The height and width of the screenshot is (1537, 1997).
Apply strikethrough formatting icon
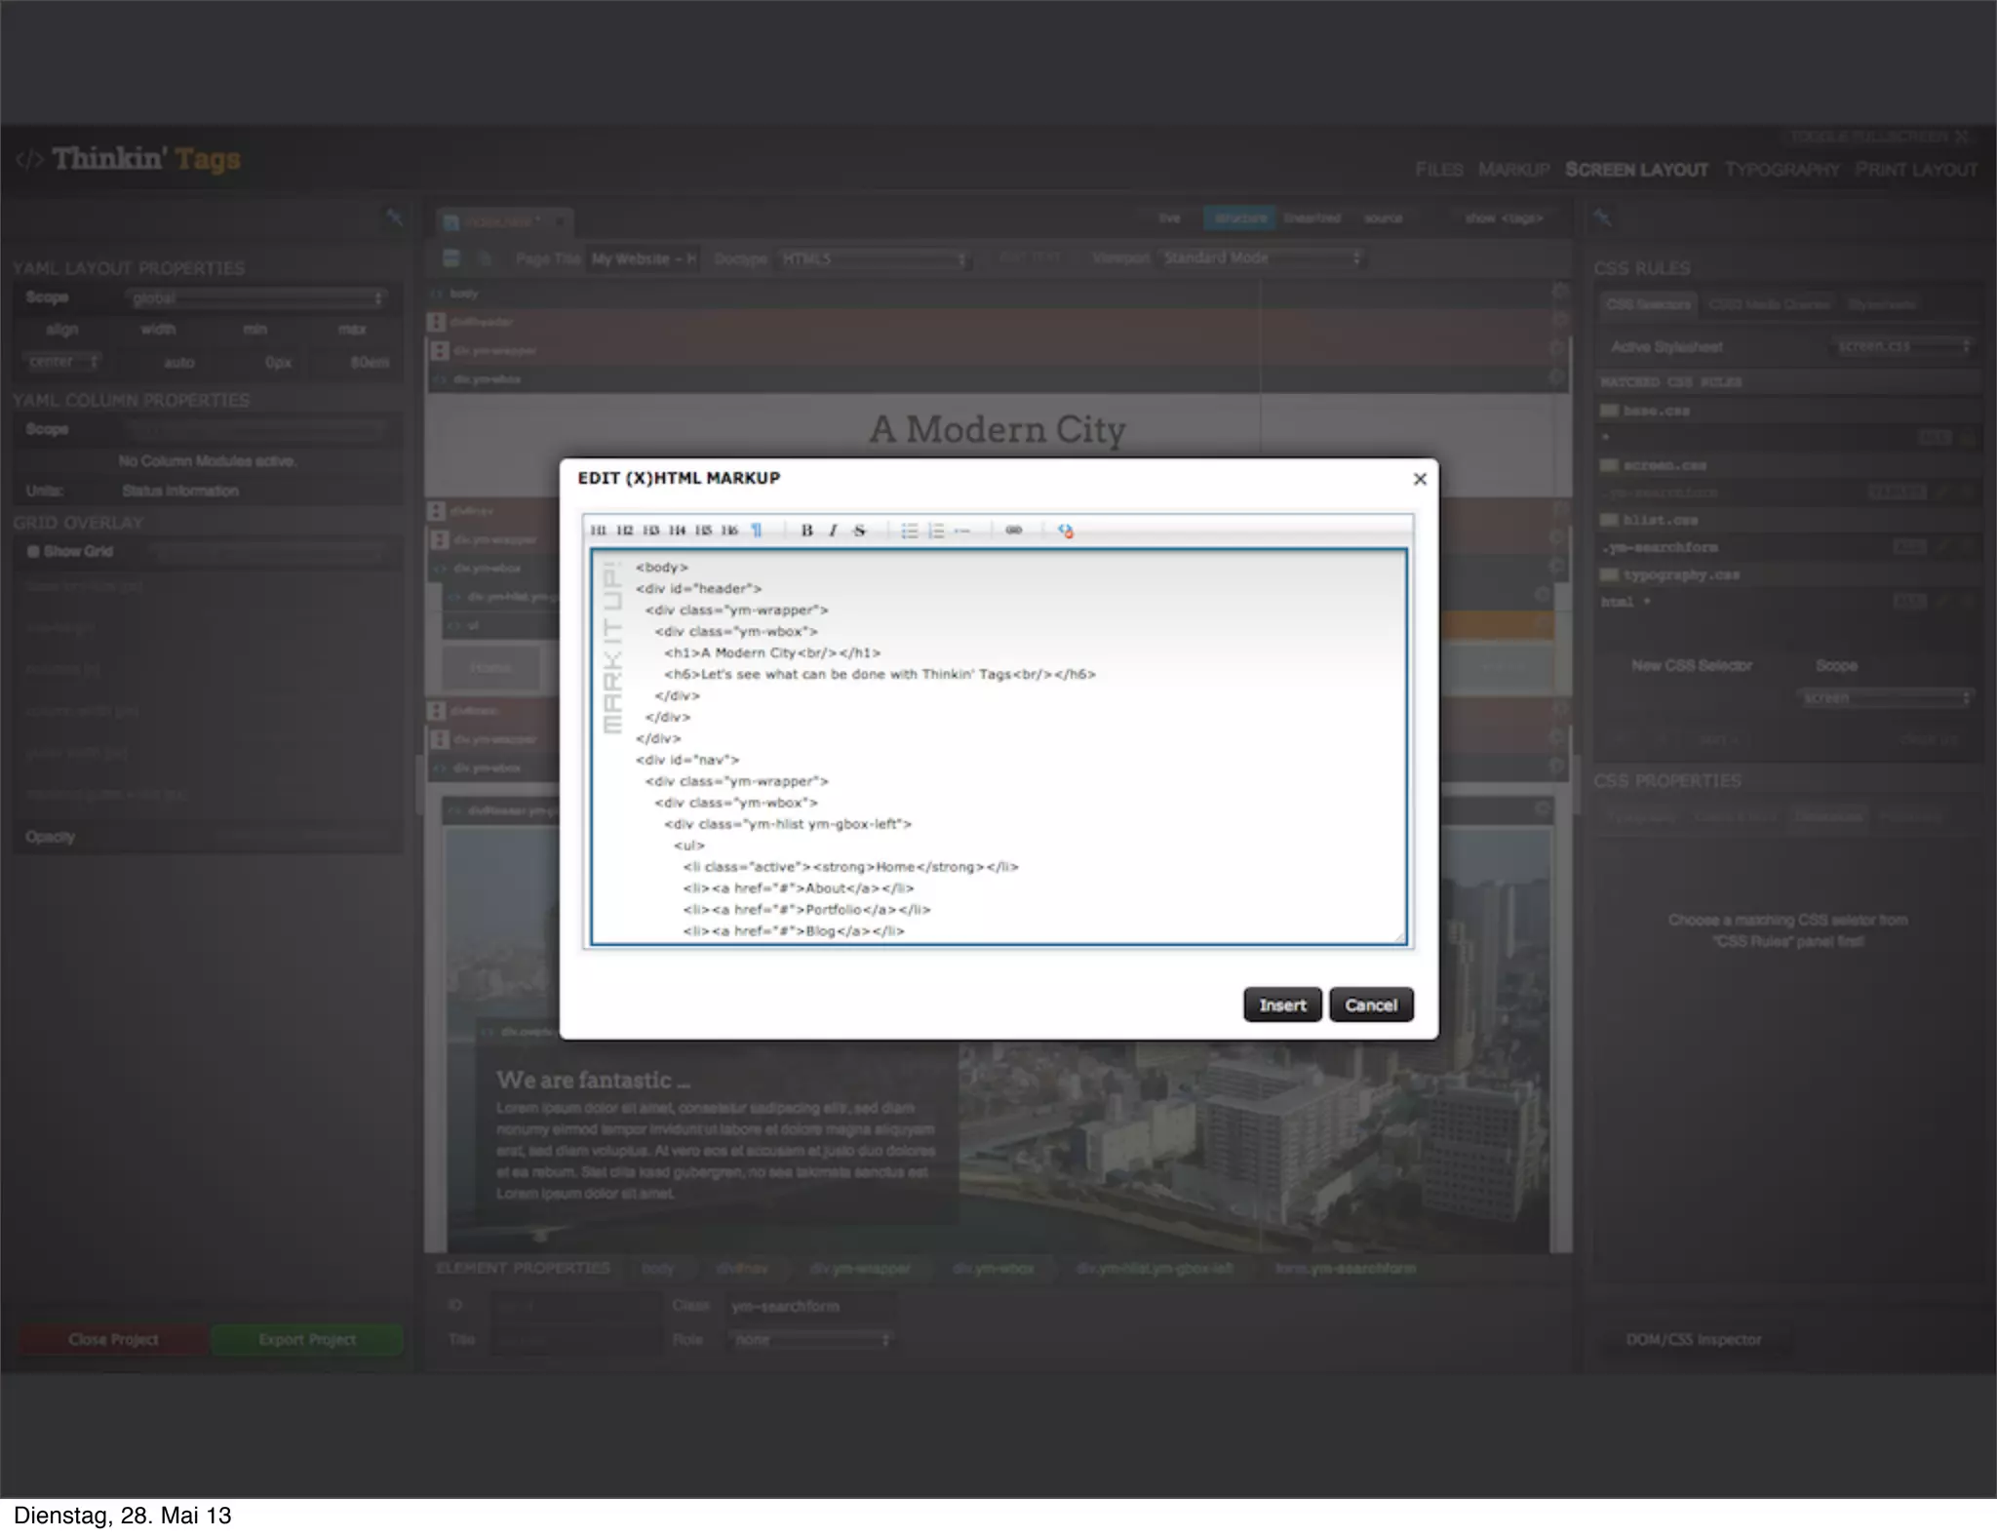point(859,531)
